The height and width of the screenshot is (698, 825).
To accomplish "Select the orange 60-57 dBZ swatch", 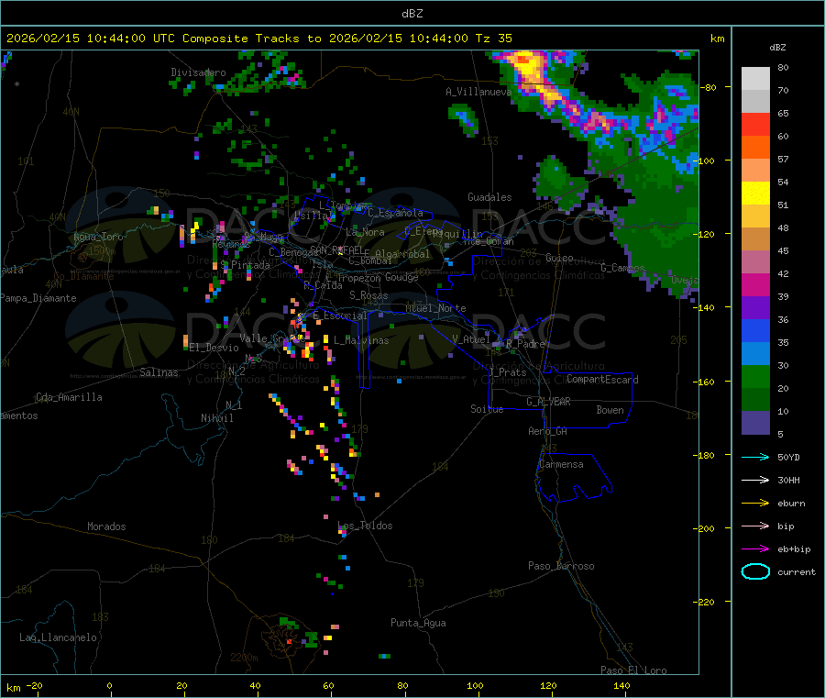I will (x=755, y=147).
